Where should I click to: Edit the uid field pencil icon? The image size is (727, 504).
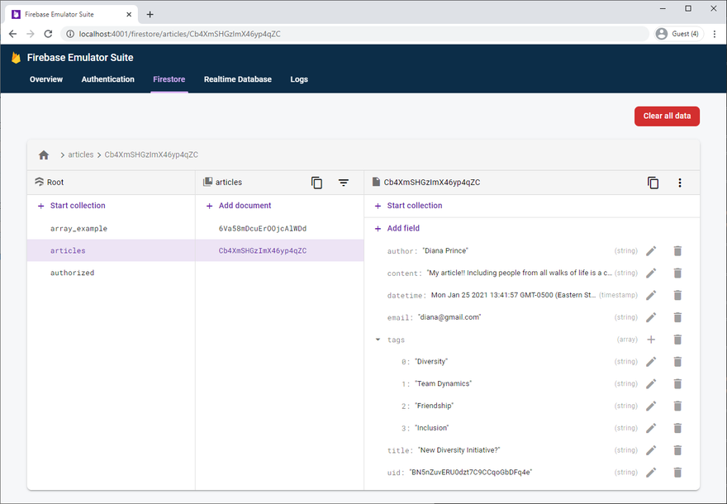[651, 473]
